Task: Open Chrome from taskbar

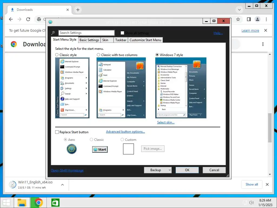Action: coord(38,203)
